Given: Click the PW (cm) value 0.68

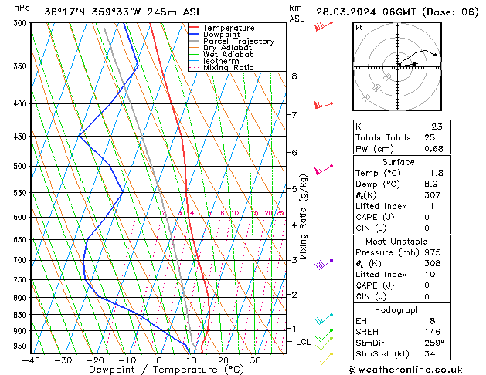Looking at the screenshot, I should click(x=433, y=149).
